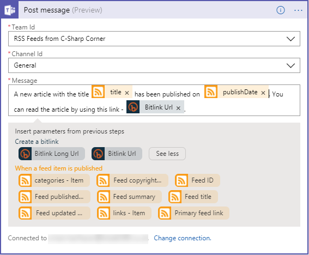Image resolution: width=309 pixels, height=255 pixels.
Task: Remove the Bitlink Url token from the message
Action: (x=178, y=108)
